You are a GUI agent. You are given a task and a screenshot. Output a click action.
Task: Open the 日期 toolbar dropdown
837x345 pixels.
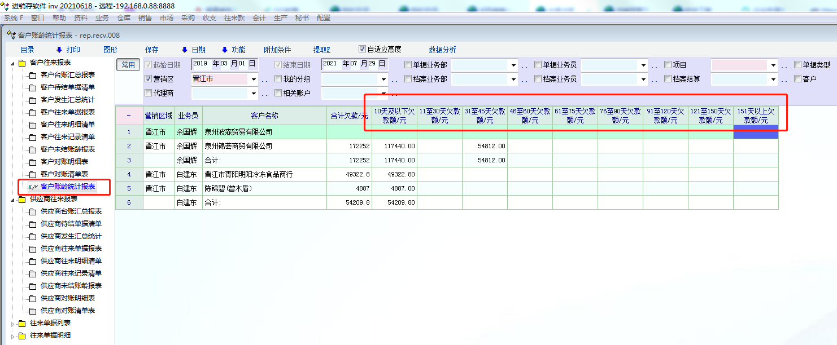[193, 50]
